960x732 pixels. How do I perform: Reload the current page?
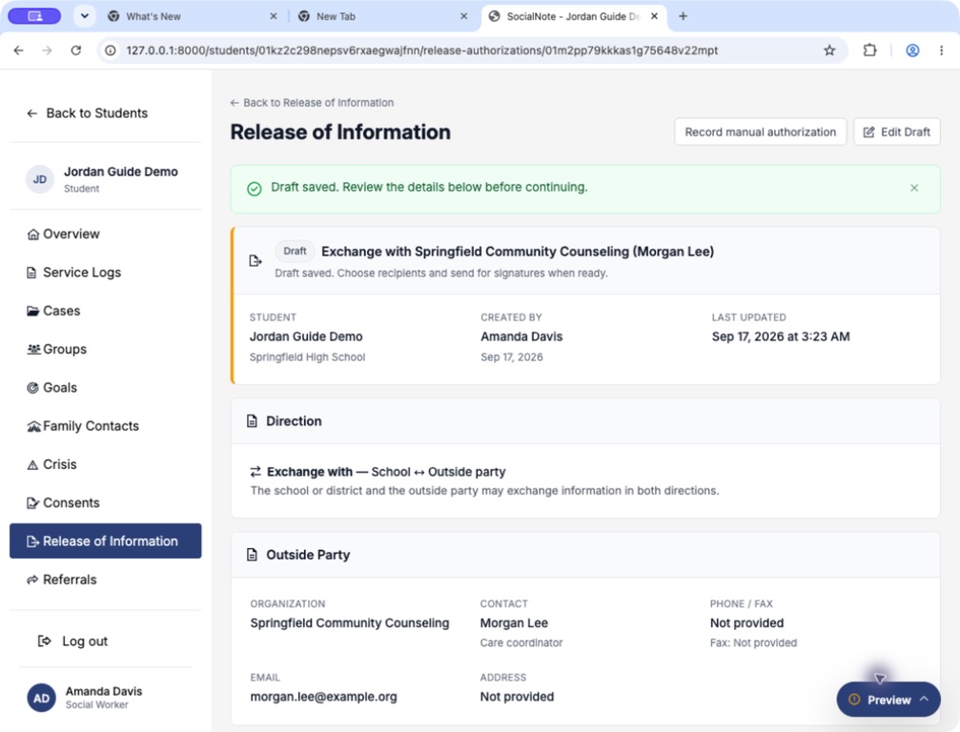76,51
